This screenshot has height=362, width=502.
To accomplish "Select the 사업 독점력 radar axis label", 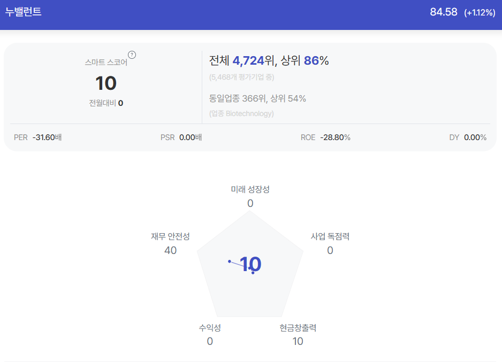I will click(x=330, y=236).
